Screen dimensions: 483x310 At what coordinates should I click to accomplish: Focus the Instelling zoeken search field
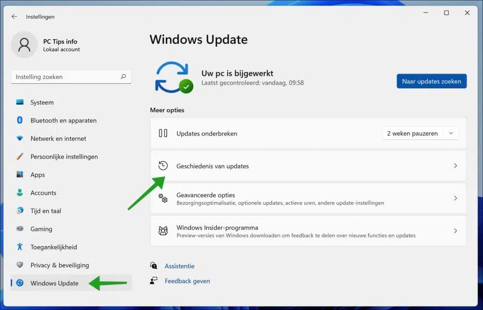point(71,77)
